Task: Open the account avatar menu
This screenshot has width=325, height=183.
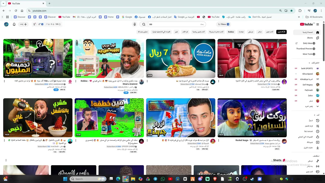Action: [6, 24]
